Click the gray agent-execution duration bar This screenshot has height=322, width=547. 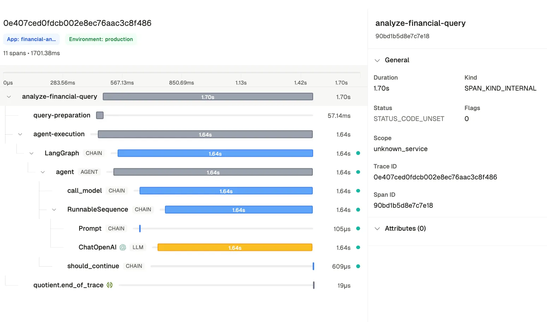tap(205, 134)
